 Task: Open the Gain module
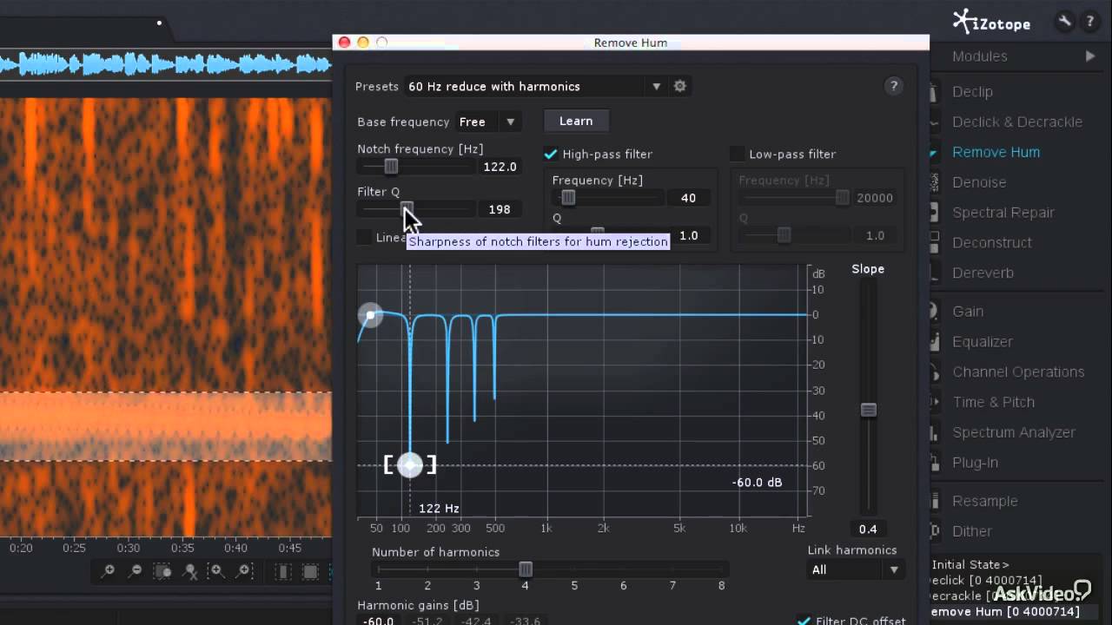click(968, 312)
